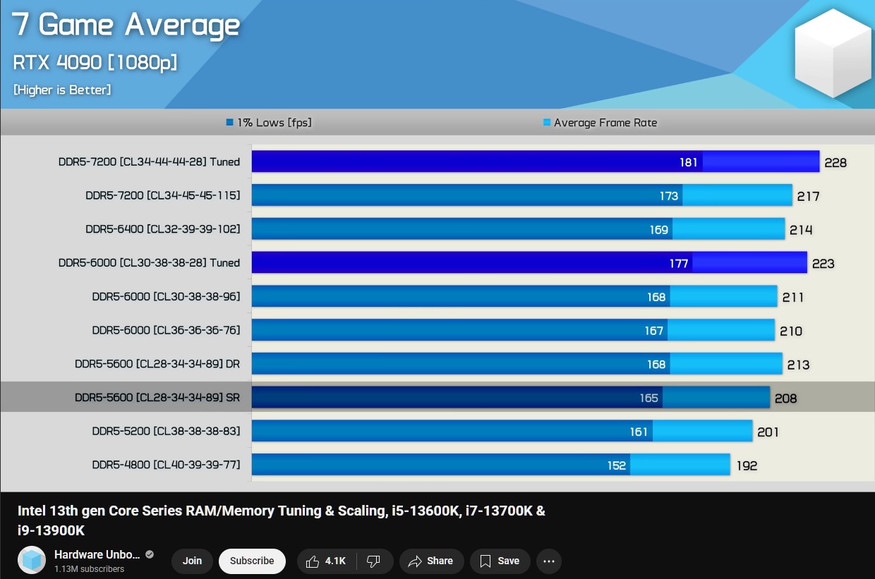Viewport: 875px width, 579px height.
Task: Click the 210 average value
Action: pyautogui.click(x=791, y=331)
